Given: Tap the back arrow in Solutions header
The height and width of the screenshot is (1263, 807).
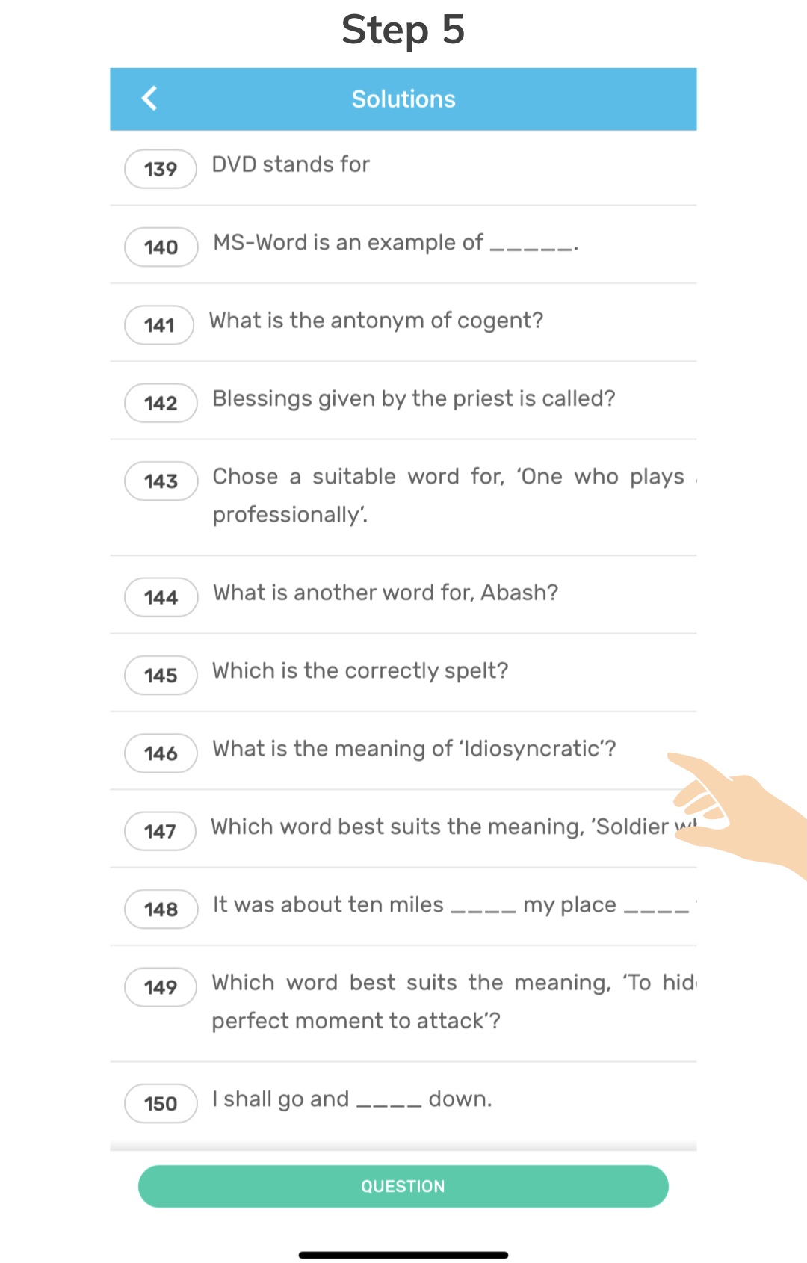Looking at the screenshot, I should click(150, 99).
